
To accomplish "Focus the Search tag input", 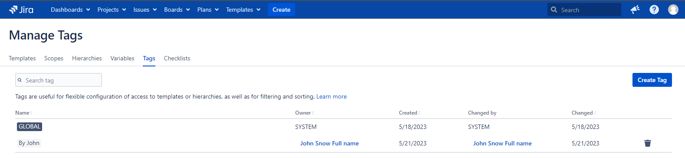I will click(x=59, y=80).
